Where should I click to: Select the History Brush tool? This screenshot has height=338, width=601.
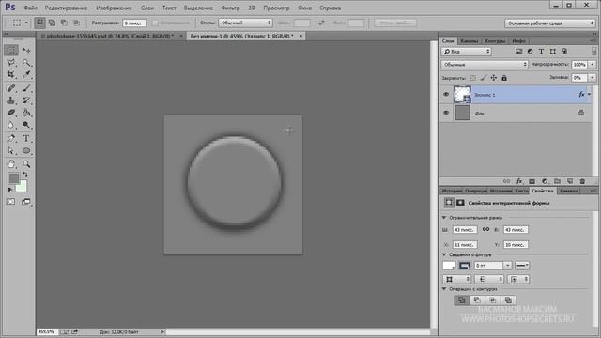click(26, 100)
